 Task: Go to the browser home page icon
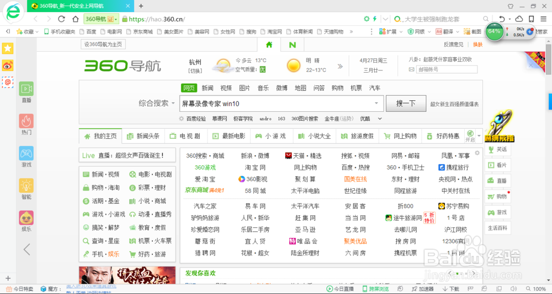(x=75, y=19)
